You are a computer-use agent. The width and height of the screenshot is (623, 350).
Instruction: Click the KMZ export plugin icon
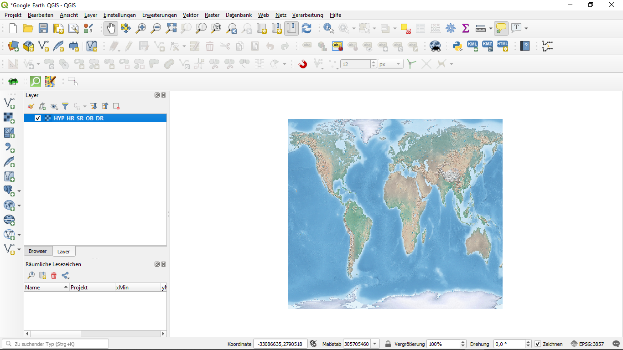pyautogui.click(x=488, y=46)
